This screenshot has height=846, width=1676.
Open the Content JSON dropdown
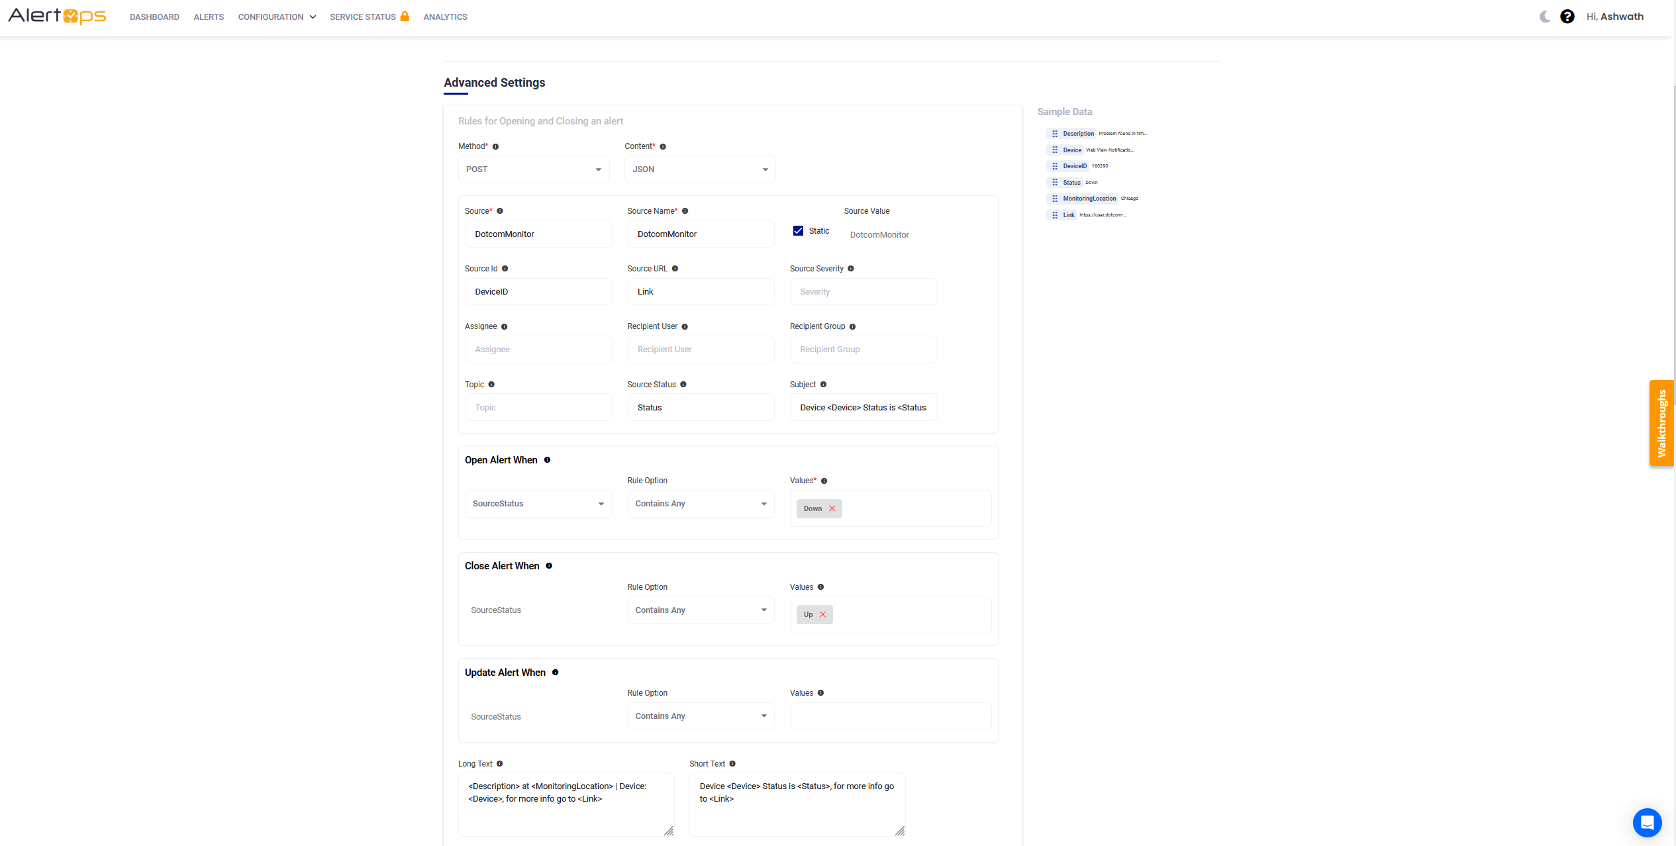(699, 169)
